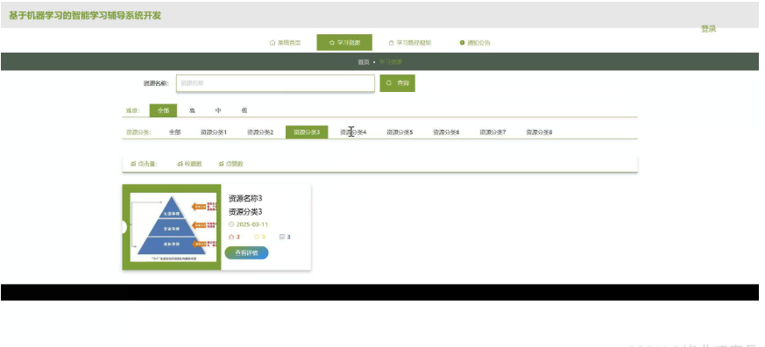This screenshot has width=765, height=347.
Task: Focus the 资源名称 search input
Action: pyautogui.click(x=275, y=83)
